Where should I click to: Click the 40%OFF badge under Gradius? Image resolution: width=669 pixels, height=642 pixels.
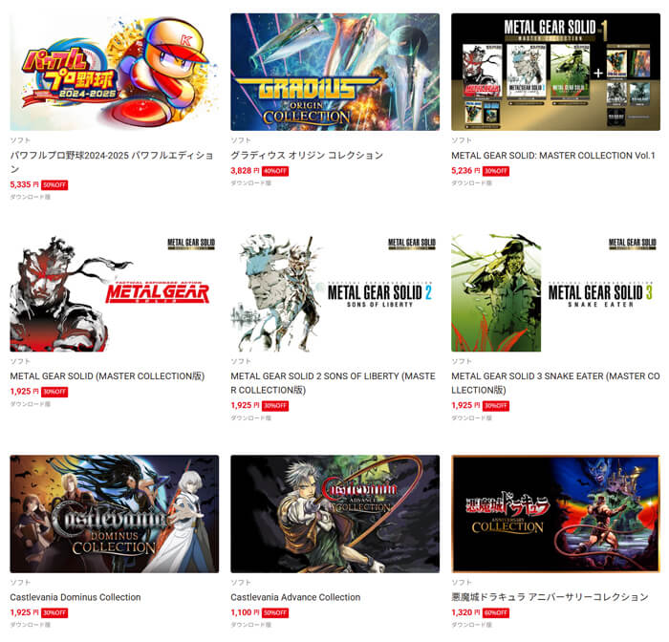(275, 171)
